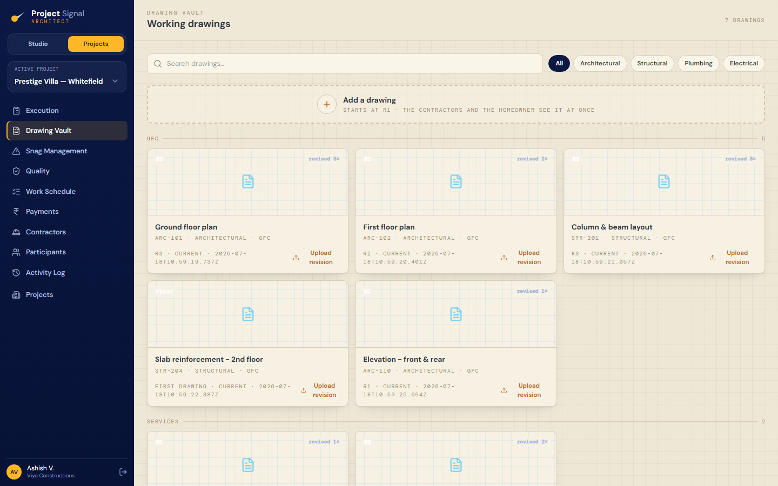Click upload icon on Elevation front & rear card
778x486 pixels.
[x=504, y=390]
